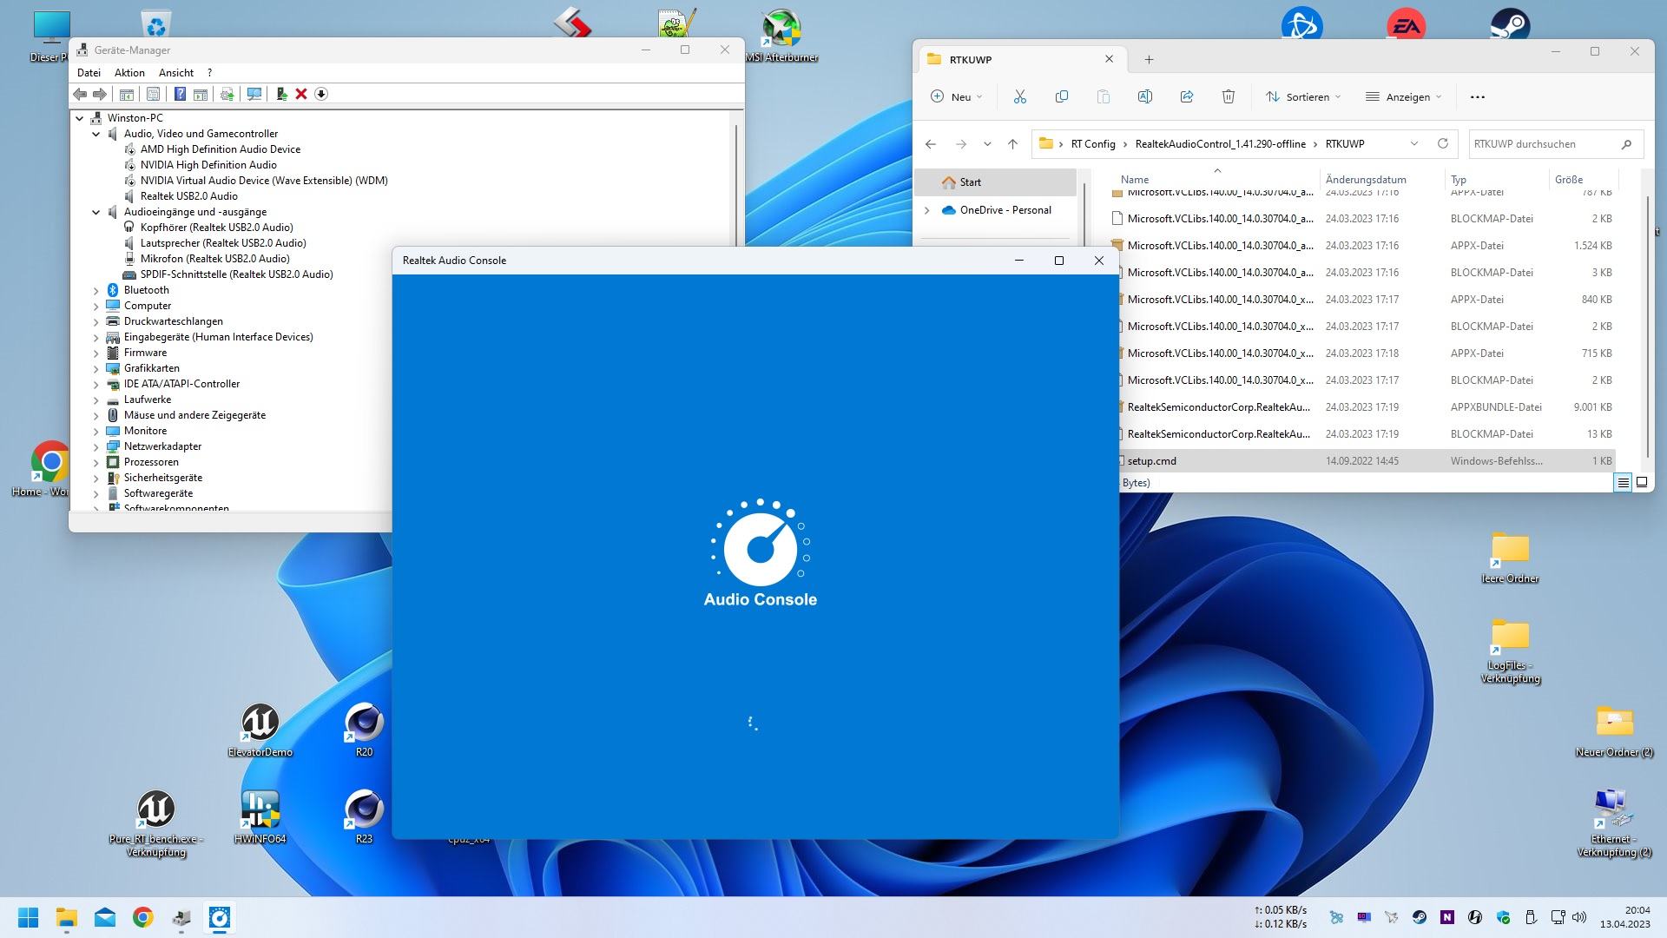Open Chrome from the taskbar
Image resolution: width=1667 pixels, height=938 pixels.
pyautogui.click(x=143, y=917)
